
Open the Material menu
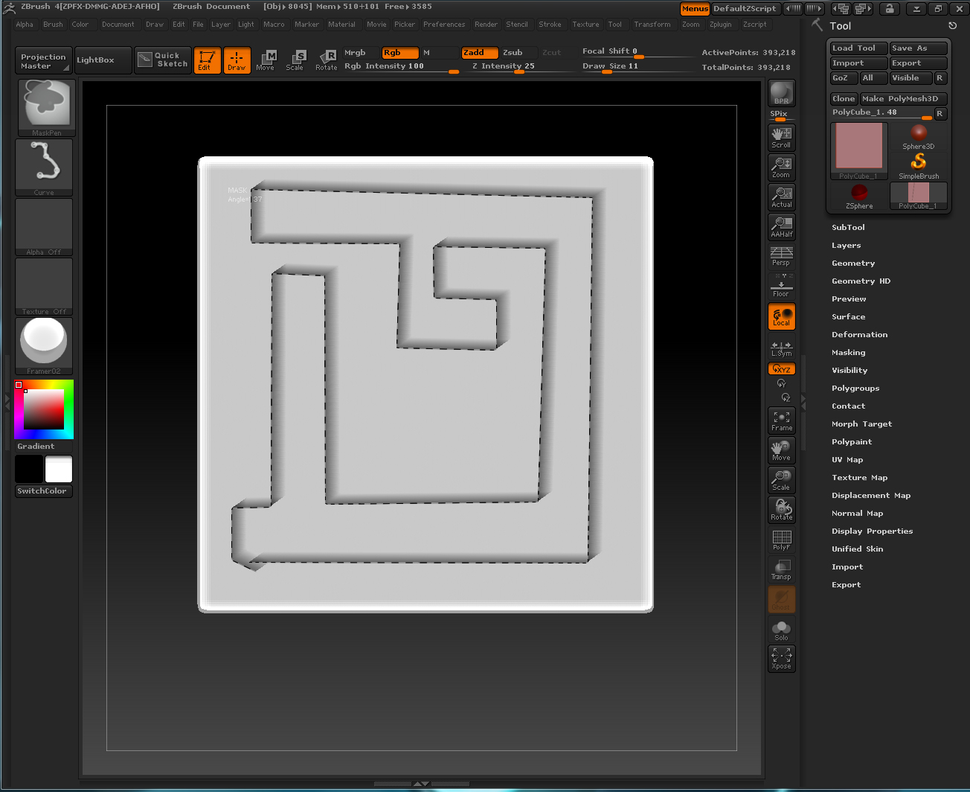(341, 25)
